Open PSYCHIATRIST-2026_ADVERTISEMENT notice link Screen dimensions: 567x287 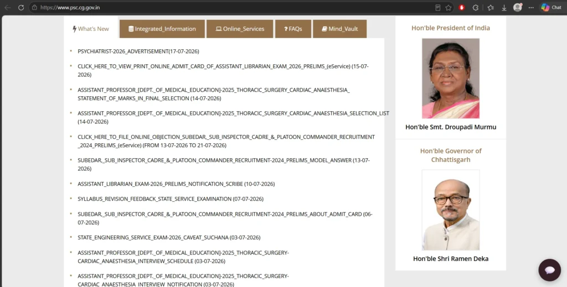pyautogui.click(x=138, y=51)
